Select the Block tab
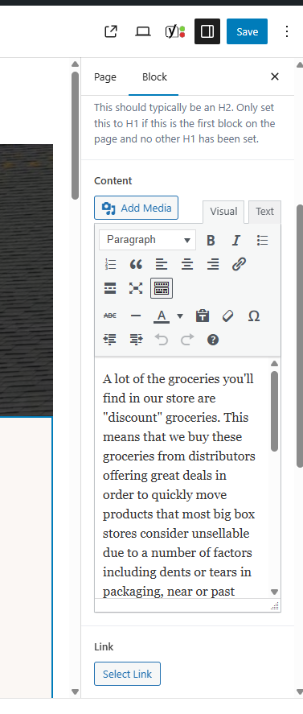This screenshot has height=714, width=303. [x=154, y=77]
